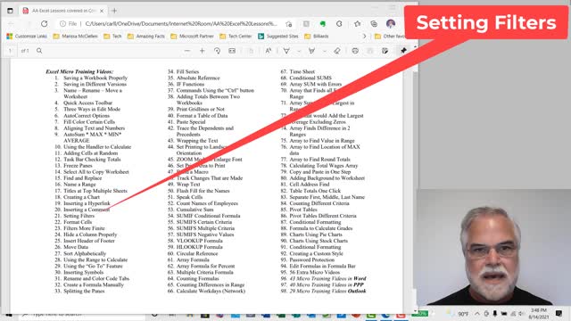This screenshot has width=571, height=321.
Task: Select the PDF Highlight tool
Action: click(x=311, y=51)
